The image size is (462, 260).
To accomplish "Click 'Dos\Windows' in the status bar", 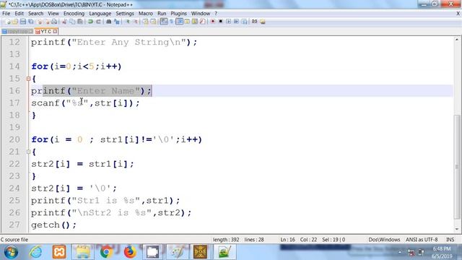I will click(384, 240).
